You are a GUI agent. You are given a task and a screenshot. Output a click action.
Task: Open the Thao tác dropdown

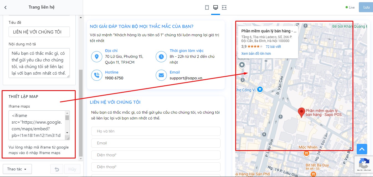pos(17,169)
